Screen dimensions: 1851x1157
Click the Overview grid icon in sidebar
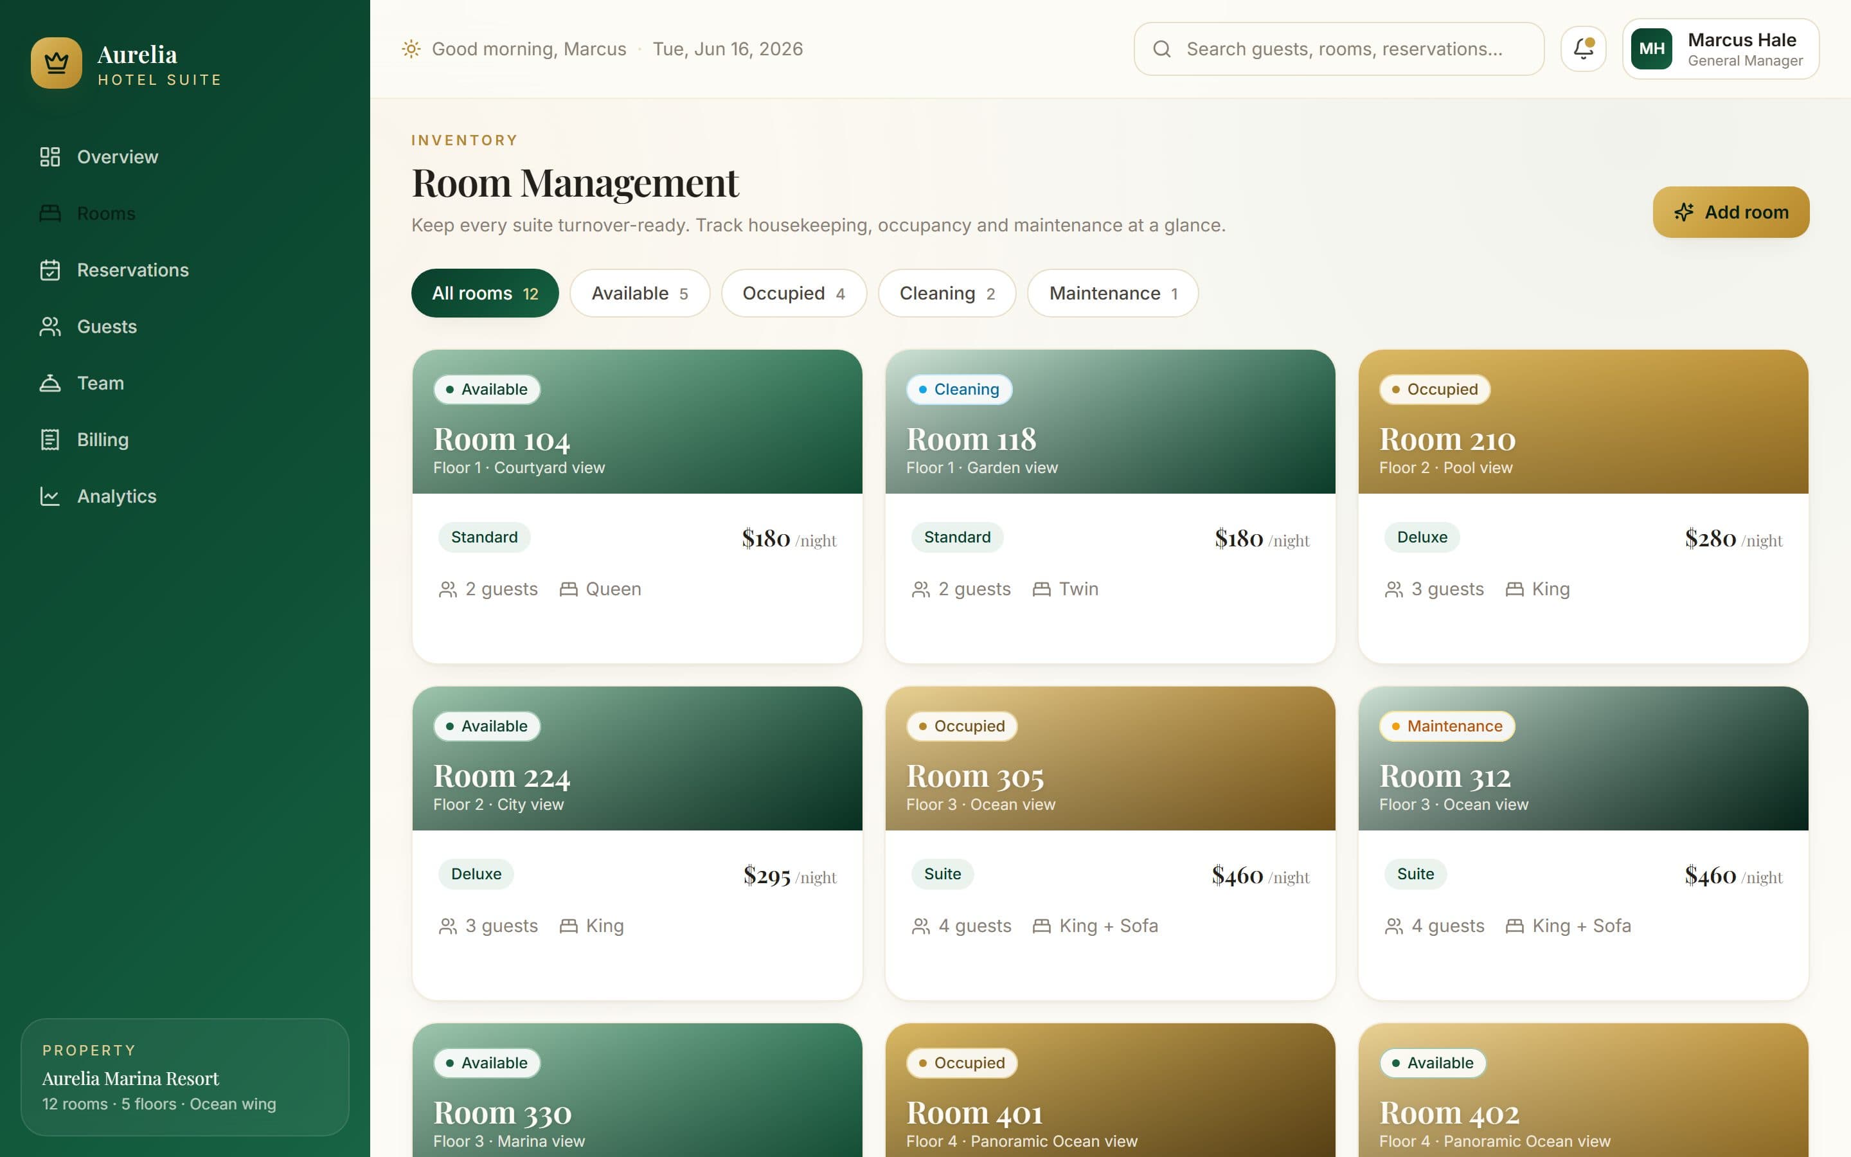click(49, 157)
